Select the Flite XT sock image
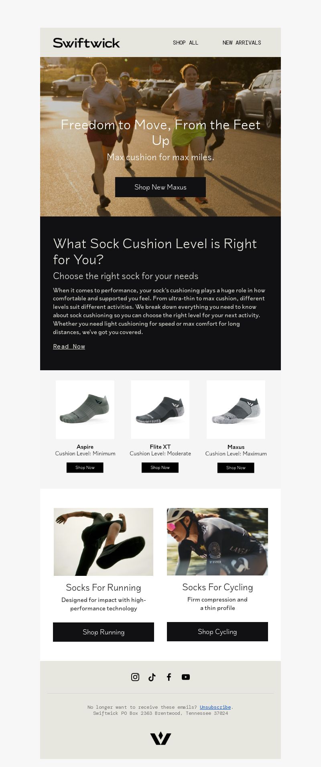 click(160, 410)
